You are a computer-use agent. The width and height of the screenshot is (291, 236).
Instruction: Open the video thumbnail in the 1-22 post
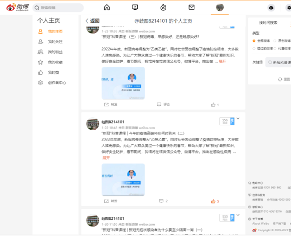pyautogui.click(x=123, y=180)
